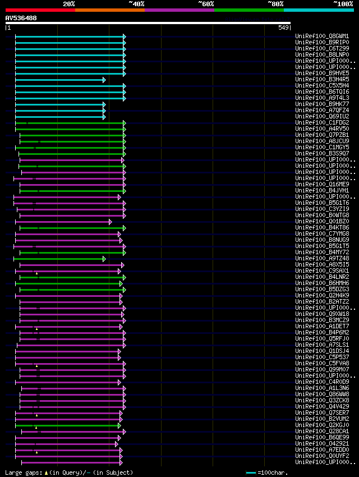Click the green ~80% identity legend segment
Screen dimensions: 359x477
[x=249, y=10]
